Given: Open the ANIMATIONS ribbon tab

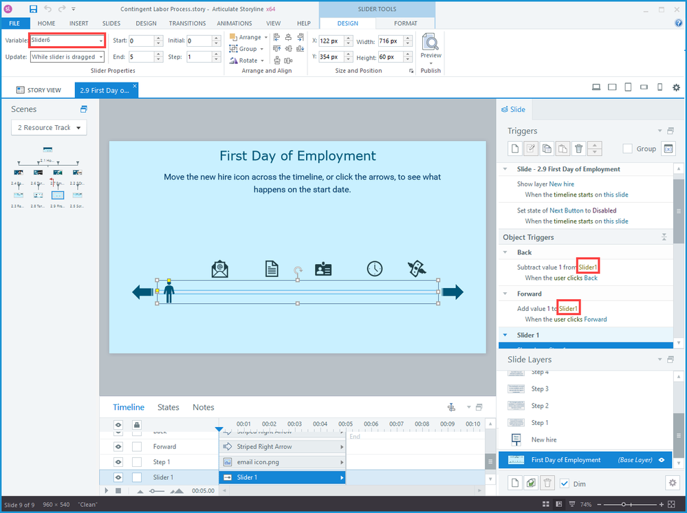Looking at the screenshot, I should pyautogui.click(x=235, y=23).
